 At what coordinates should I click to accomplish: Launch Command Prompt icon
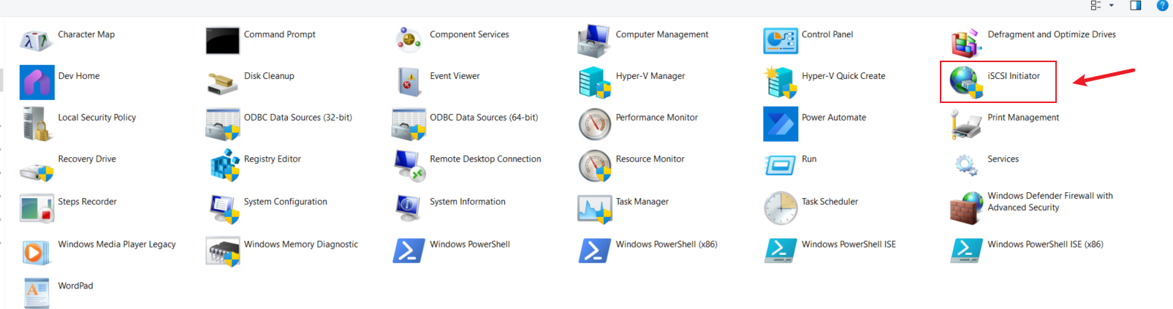[222, 40]
